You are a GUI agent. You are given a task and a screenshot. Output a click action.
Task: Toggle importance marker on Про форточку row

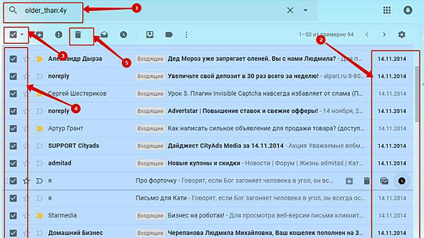(39, 181)
